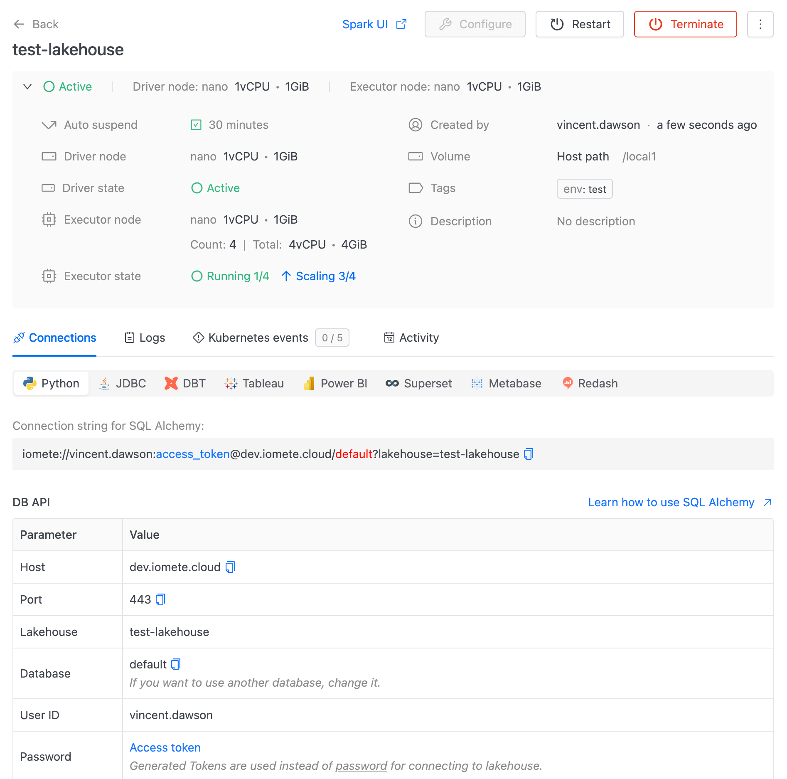The height and width of the screenshot is (779, 787).
Task: Click vincent.dawson in Created by row
Action: click(x=598, y=125)
